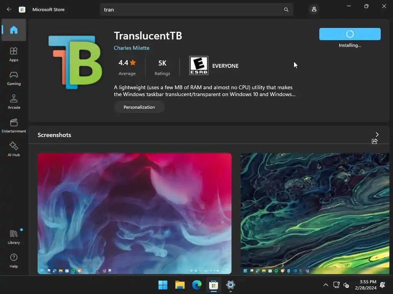Click the Installing... status text

coord(350,45)
